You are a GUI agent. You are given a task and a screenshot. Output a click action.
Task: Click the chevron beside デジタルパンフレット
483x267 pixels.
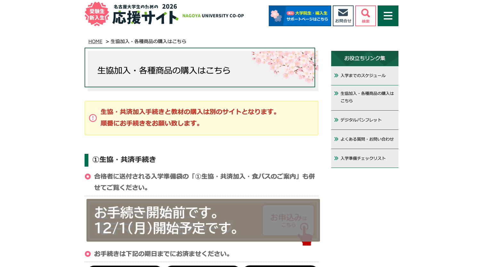click(x=336, y=120)
